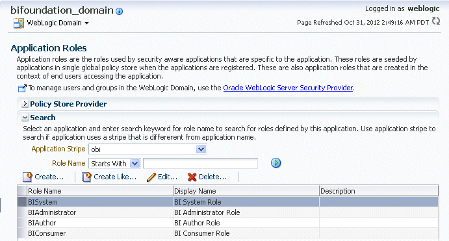The height and width of the screenshot is (241, 449).
Task: Click the weblogic logged-in username
Action: click(x=424, y=8)
